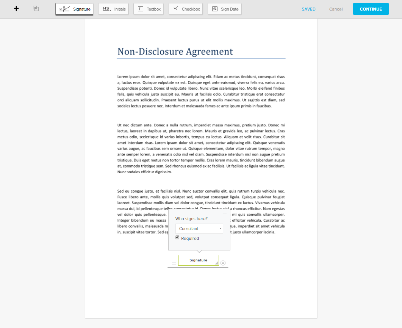This screenshot has width=402, height=328.
Task: Select the Checkbox field tool
Action: 186,9
